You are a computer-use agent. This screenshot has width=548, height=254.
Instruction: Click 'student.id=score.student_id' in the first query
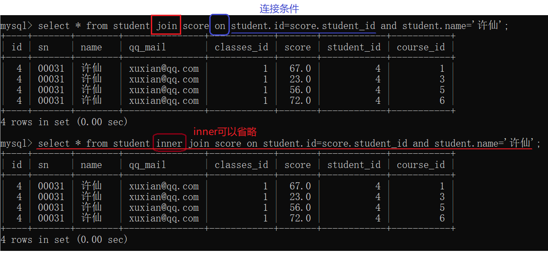point(303,25)
